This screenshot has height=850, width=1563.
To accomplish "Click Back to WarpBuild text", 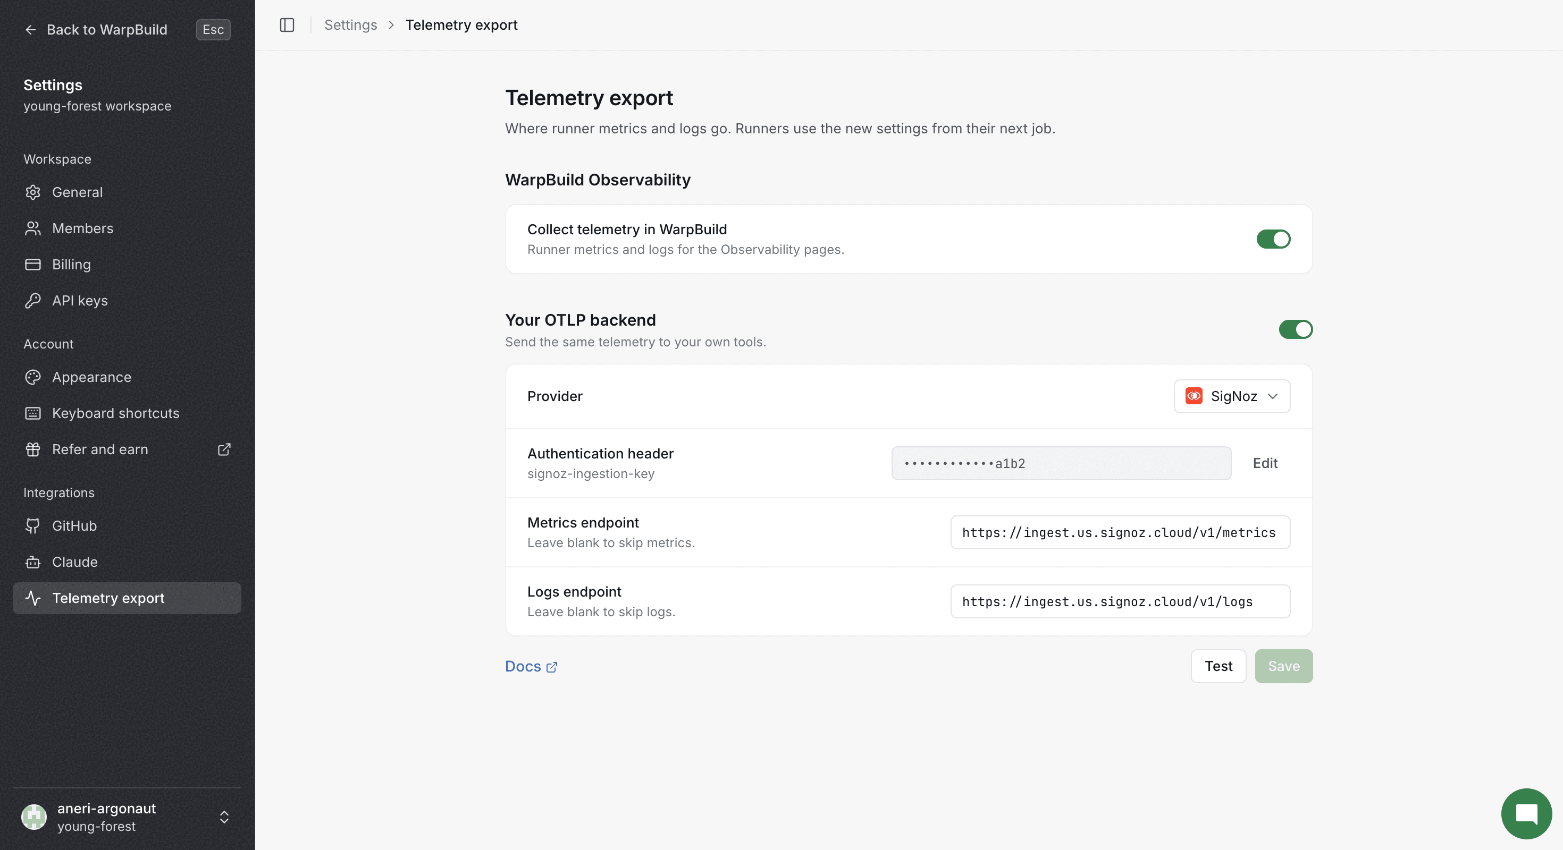I will (107, 30).
